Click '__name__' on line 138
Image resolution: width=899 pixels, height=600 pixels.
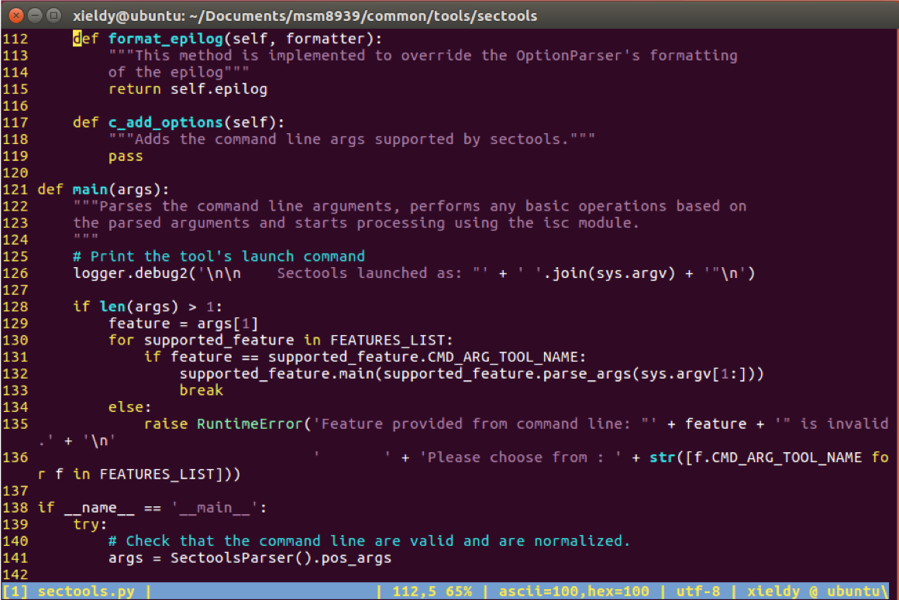99,508
